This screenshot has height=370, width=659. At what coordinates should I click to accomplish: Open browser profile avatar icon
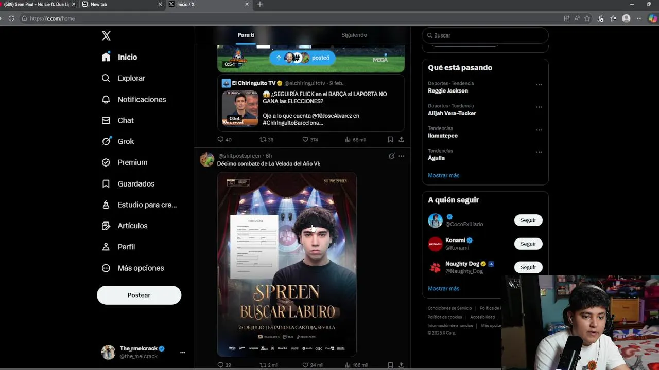(x=626, y=18)
